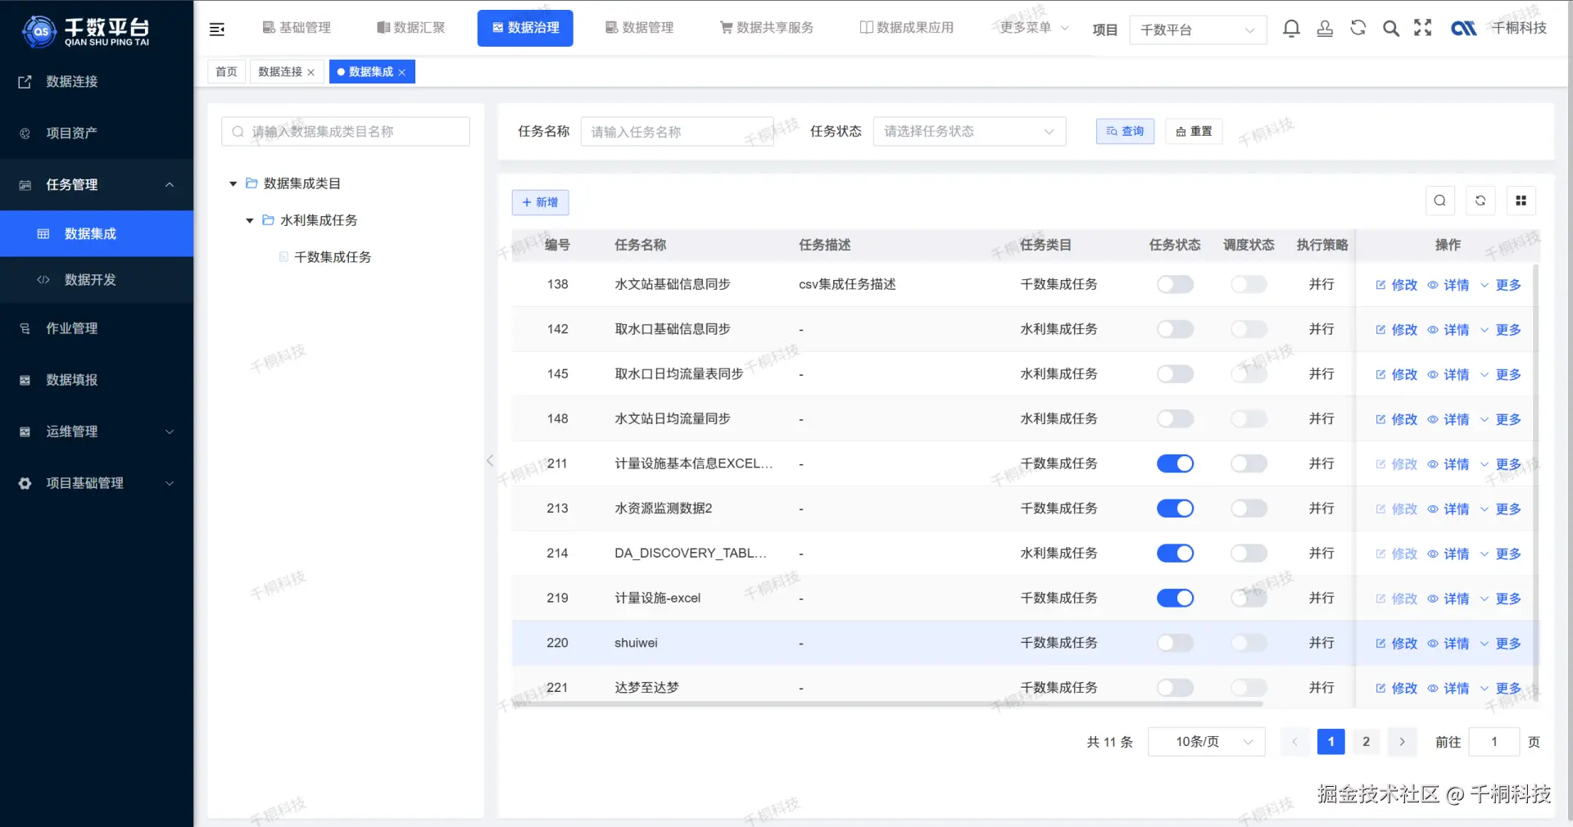Collapse the 水利集成任务 tree node
This screenshot has height=827, width=1573.
pyautogui.click(x=250, y=220)
